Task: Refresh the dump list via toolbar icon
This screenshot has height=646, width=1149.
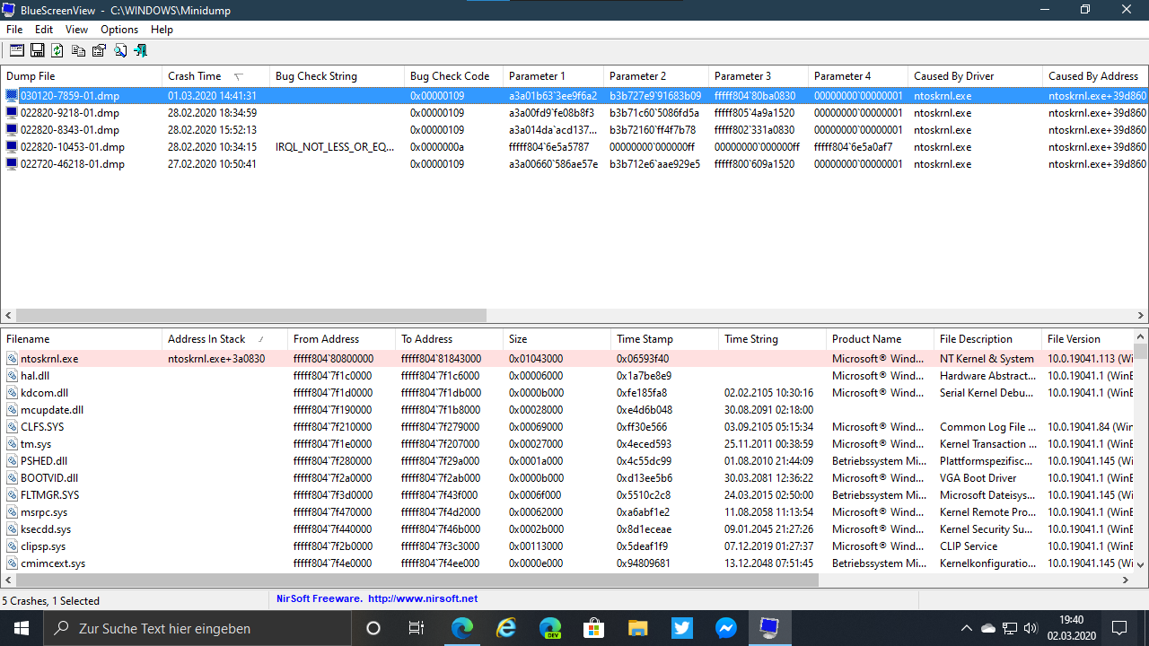Action: tap(57, 50)
